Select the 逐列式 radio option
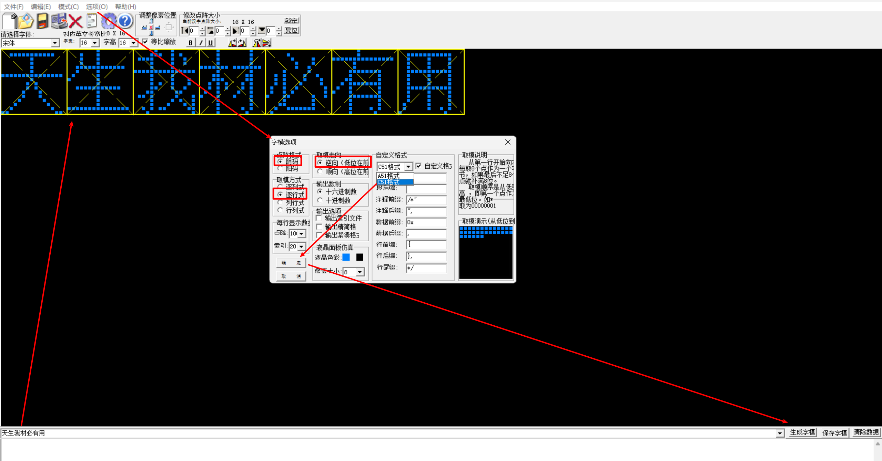The width and height of the screenshot is (882, 461). click(280, 187)
